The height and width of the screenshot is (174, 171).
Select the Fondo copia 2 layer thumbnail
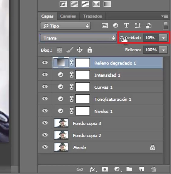(x=61, y=135)
